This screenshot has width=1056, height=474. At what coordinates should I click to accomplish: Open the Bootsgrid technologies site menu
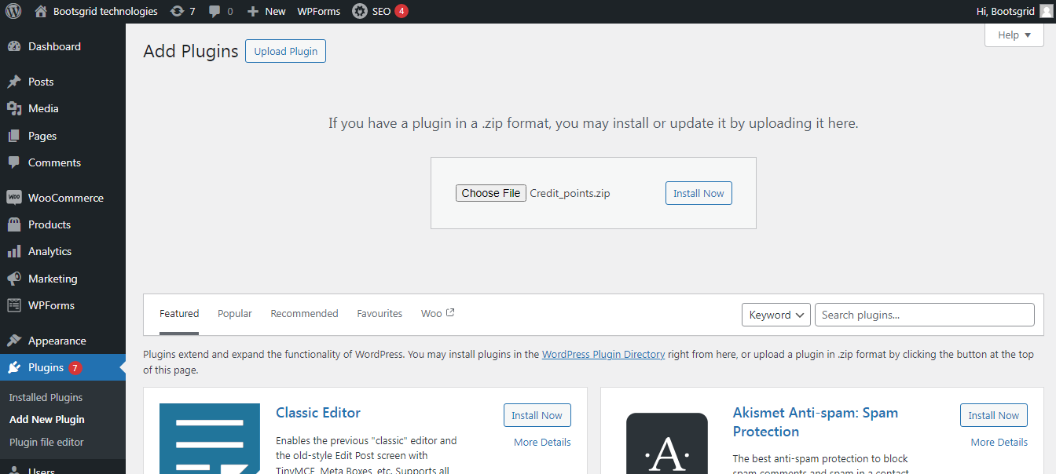point(105,11)
